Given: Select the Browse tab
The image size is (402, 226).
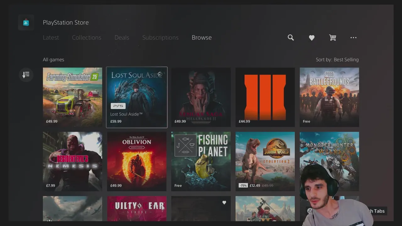Looking at the screenshot, I should (x=202, y=37).
